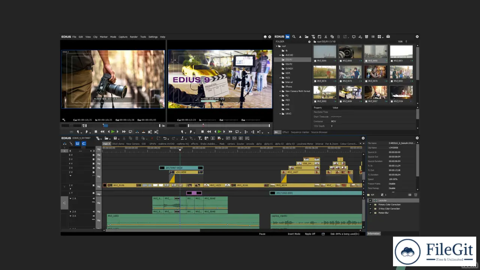The width and height of the screenshot is (480, 270).
Task: Expand the 2 A audio track
Action: pyautogui.click(x=70, y=211)
